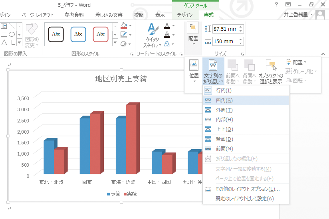
Task: Choose 外周(T) tight wrap option
Action: 246,110
